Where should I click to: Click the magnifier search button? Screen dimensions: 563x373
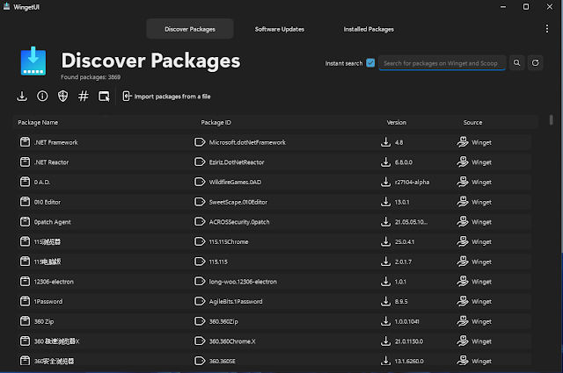[x=516, y=63]
